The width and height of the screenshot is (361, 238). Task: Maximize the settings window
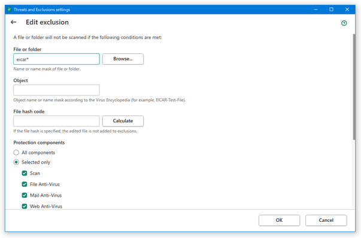point(331,10)
